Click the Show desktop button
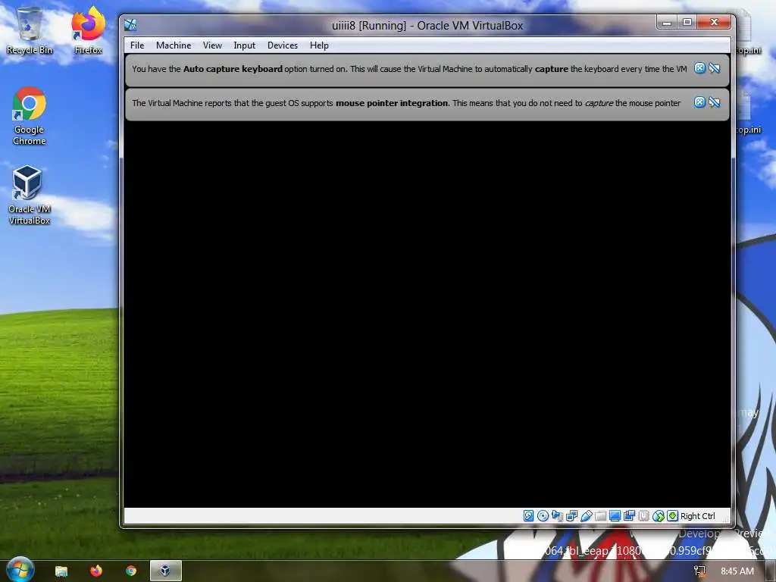This screenshot has width=776, height=582. (771, 571)
